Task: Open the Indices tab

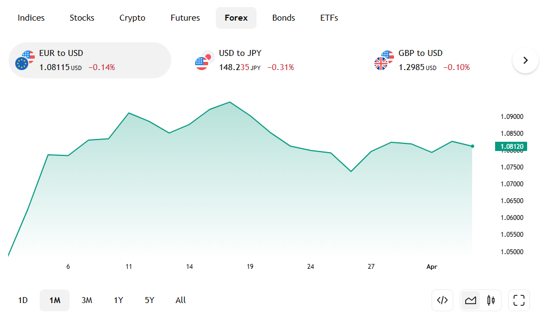Action: [31, 18]
